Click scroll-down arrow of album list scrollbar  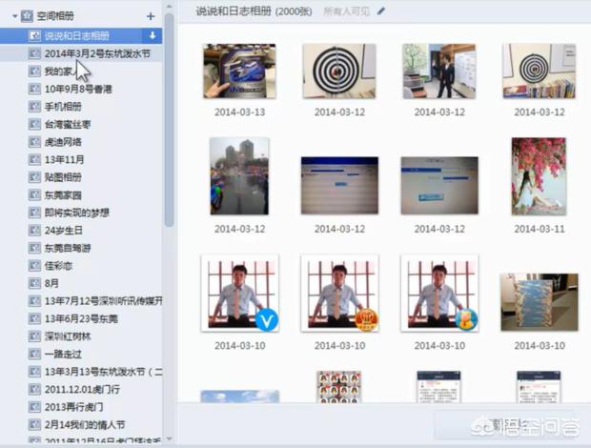point(169,438)
